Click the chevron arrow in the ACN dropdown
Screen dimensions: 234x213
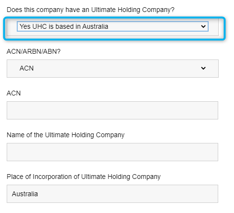(203, 68)
